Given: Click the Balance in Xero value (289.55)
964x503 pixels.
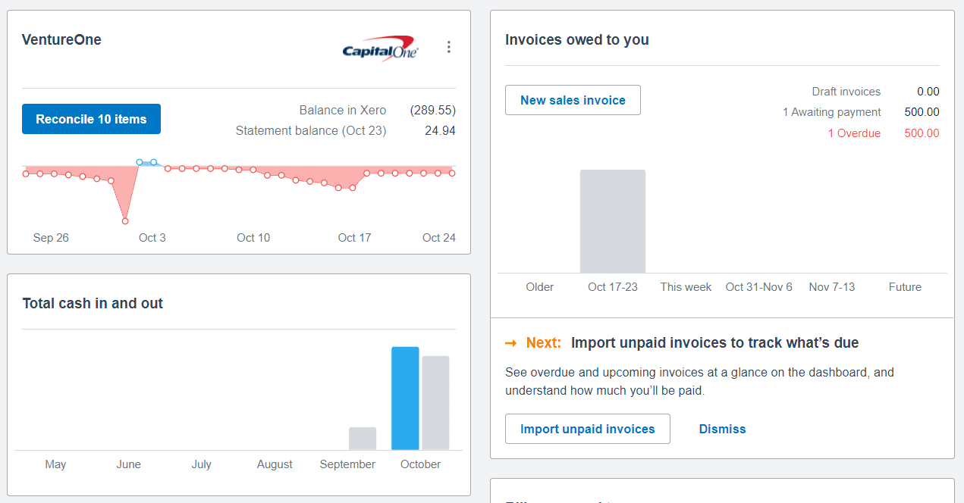Looking at the screenshot, I should coord(433,110).
